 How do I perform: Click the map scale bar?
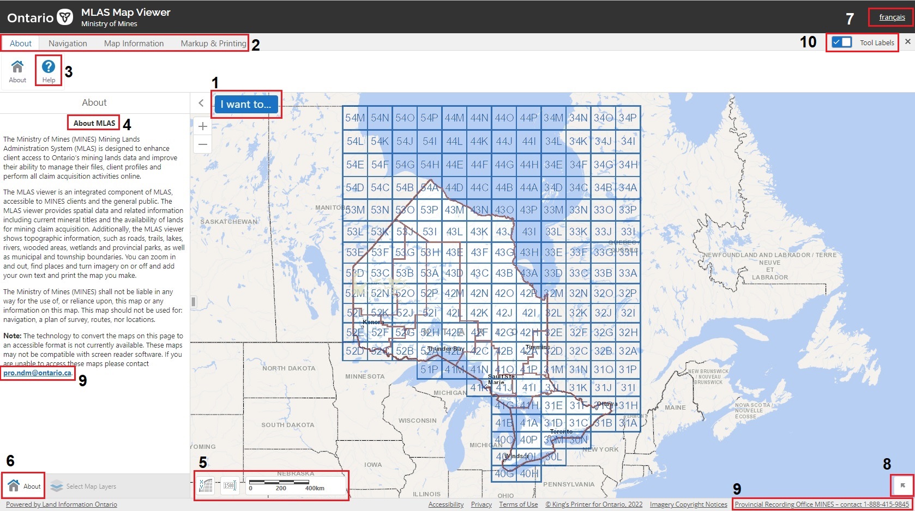(x=295, y=485)
